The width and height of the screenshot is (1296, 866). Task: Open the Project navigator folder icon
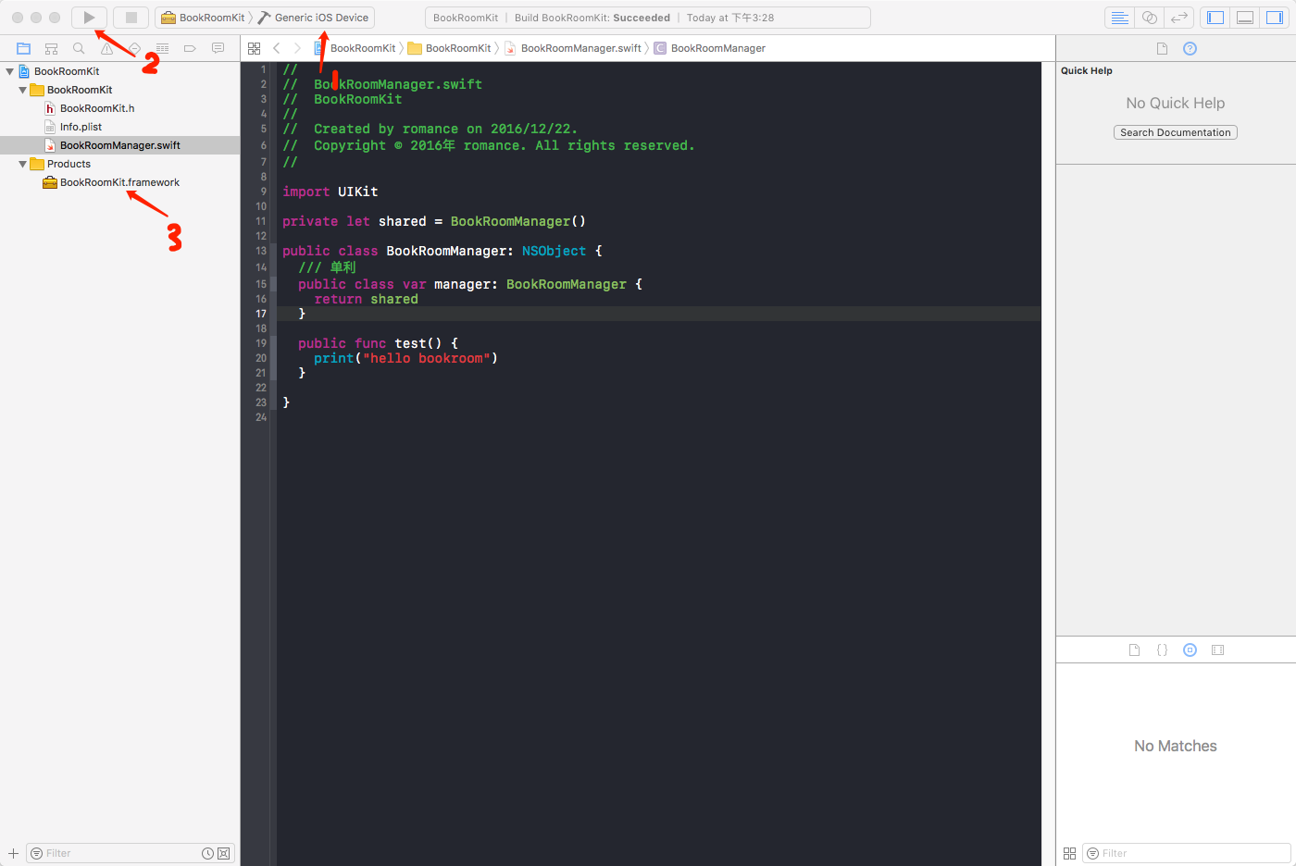click(23, 48)
